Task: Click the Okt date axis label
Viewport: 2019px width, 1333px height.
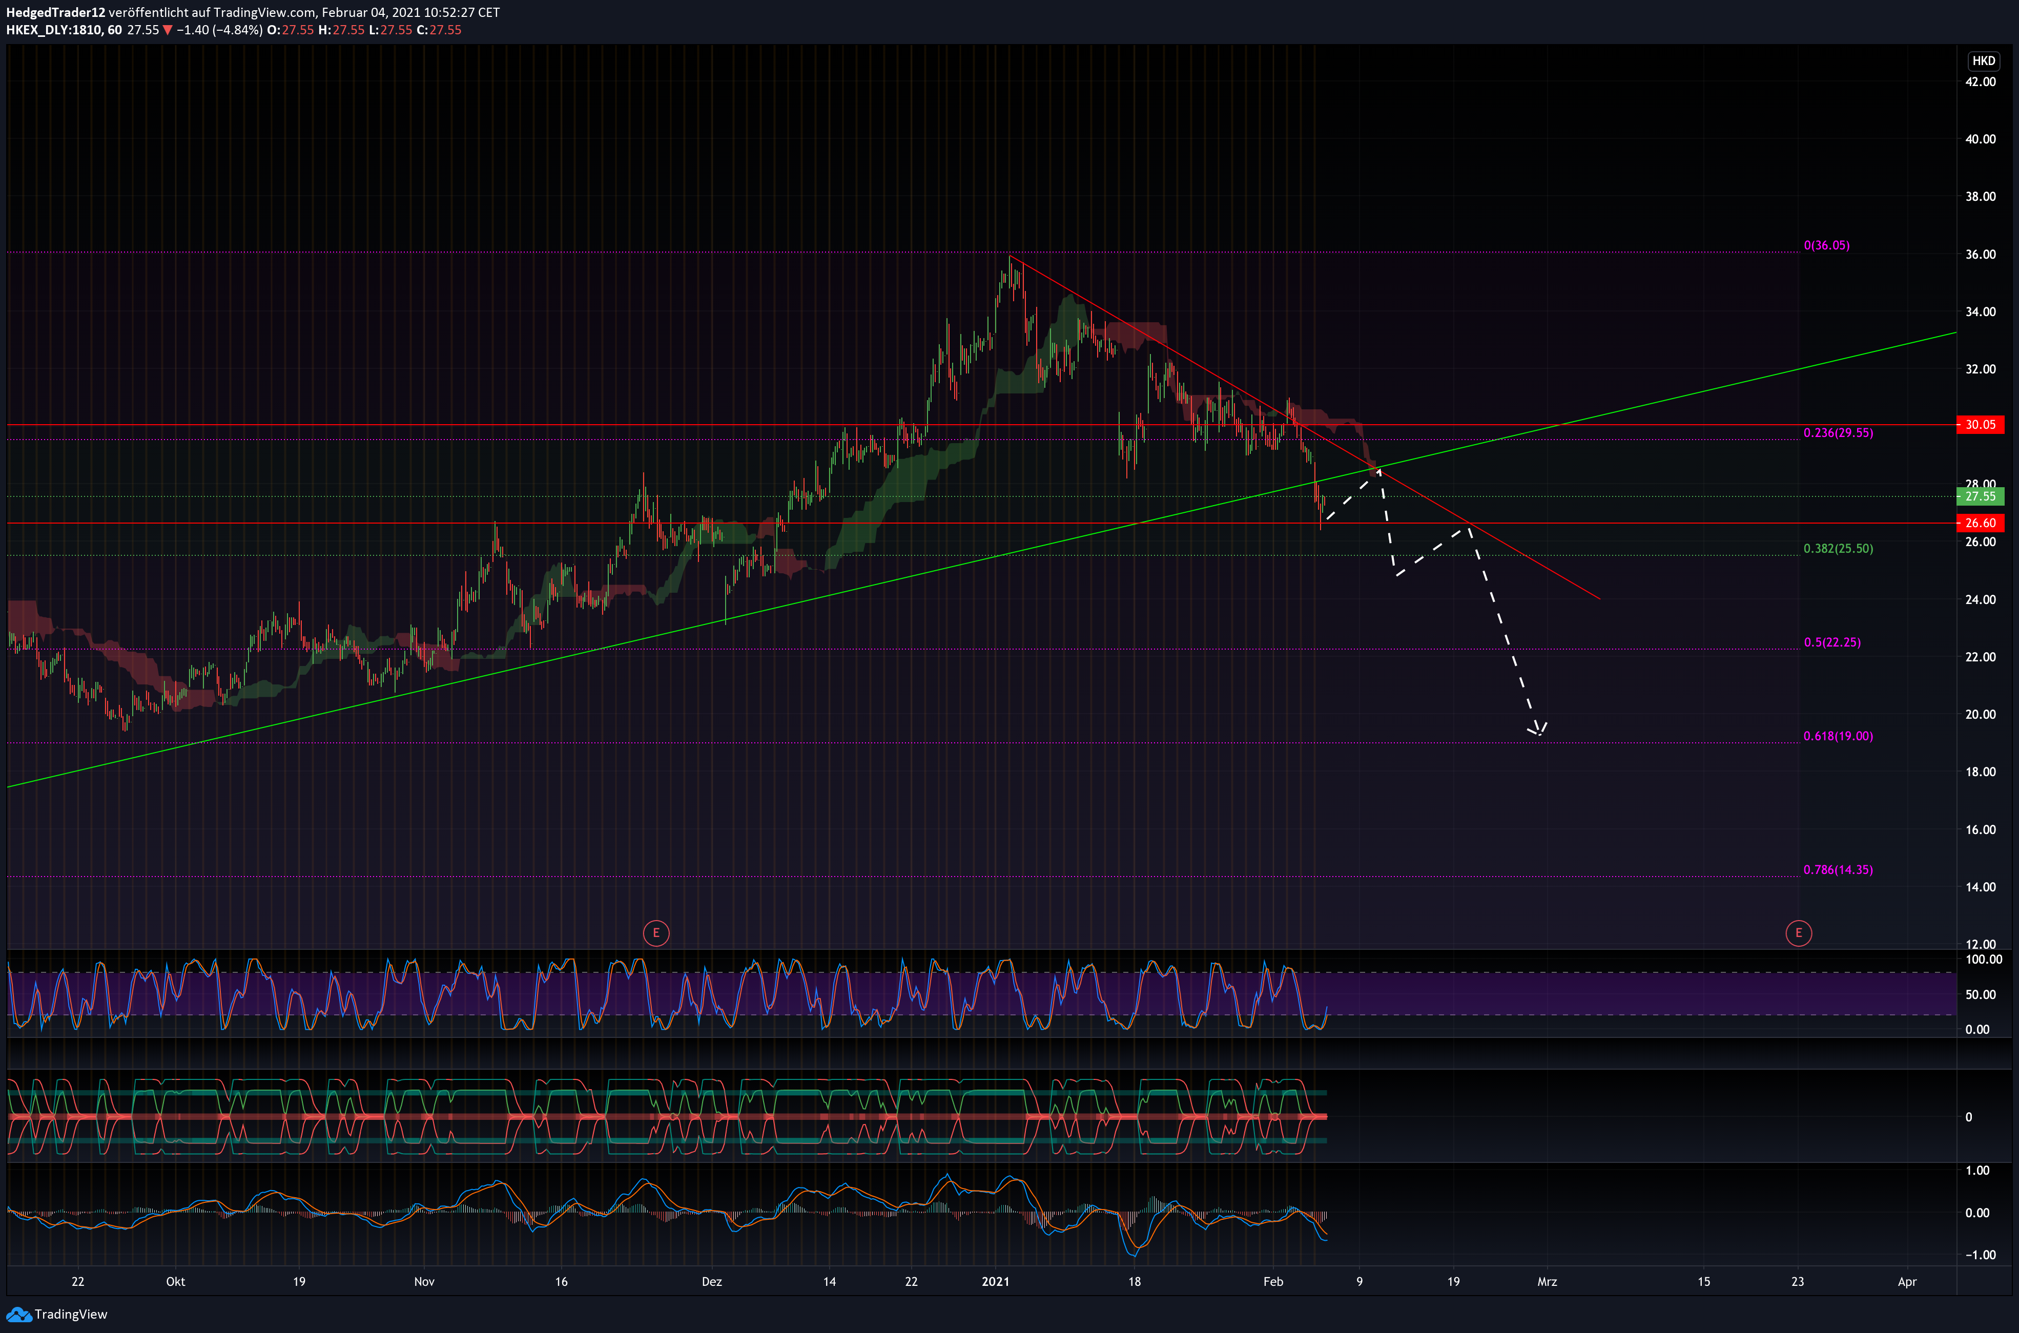Action: pyautogui.click(x=175, y=1281)
